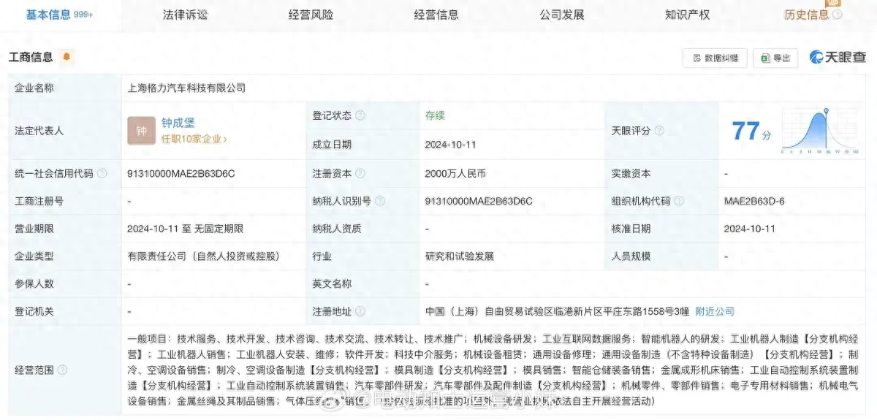The width and height of the screenshot is (877, 420).
Task: Open the 历史信息 tab
Action: click(806, 15)
